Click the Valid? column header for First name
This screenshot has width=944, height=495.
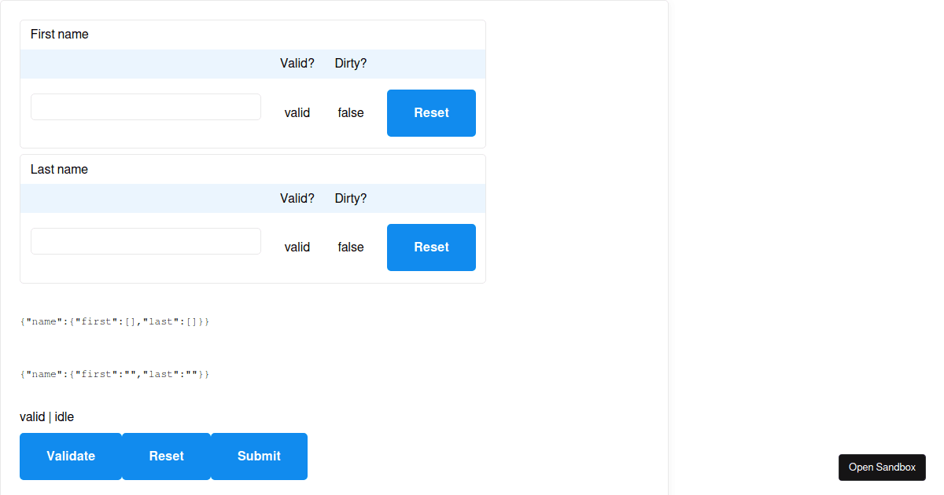[x=297, y=63]
